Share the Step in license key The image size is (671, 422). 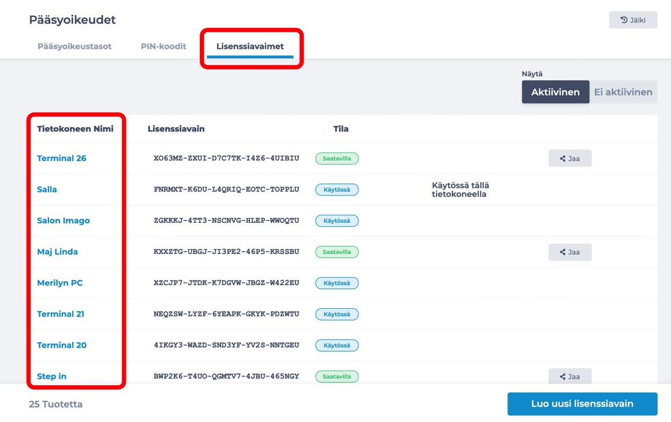pos(569,376)
